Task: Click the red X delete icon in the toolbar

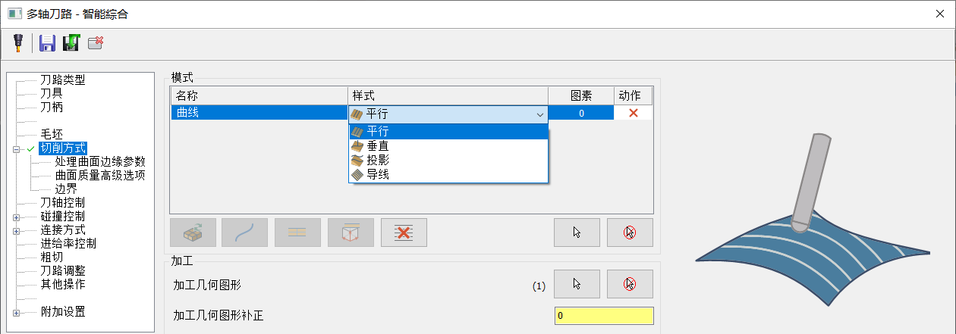Action: (x=96, y=43)
